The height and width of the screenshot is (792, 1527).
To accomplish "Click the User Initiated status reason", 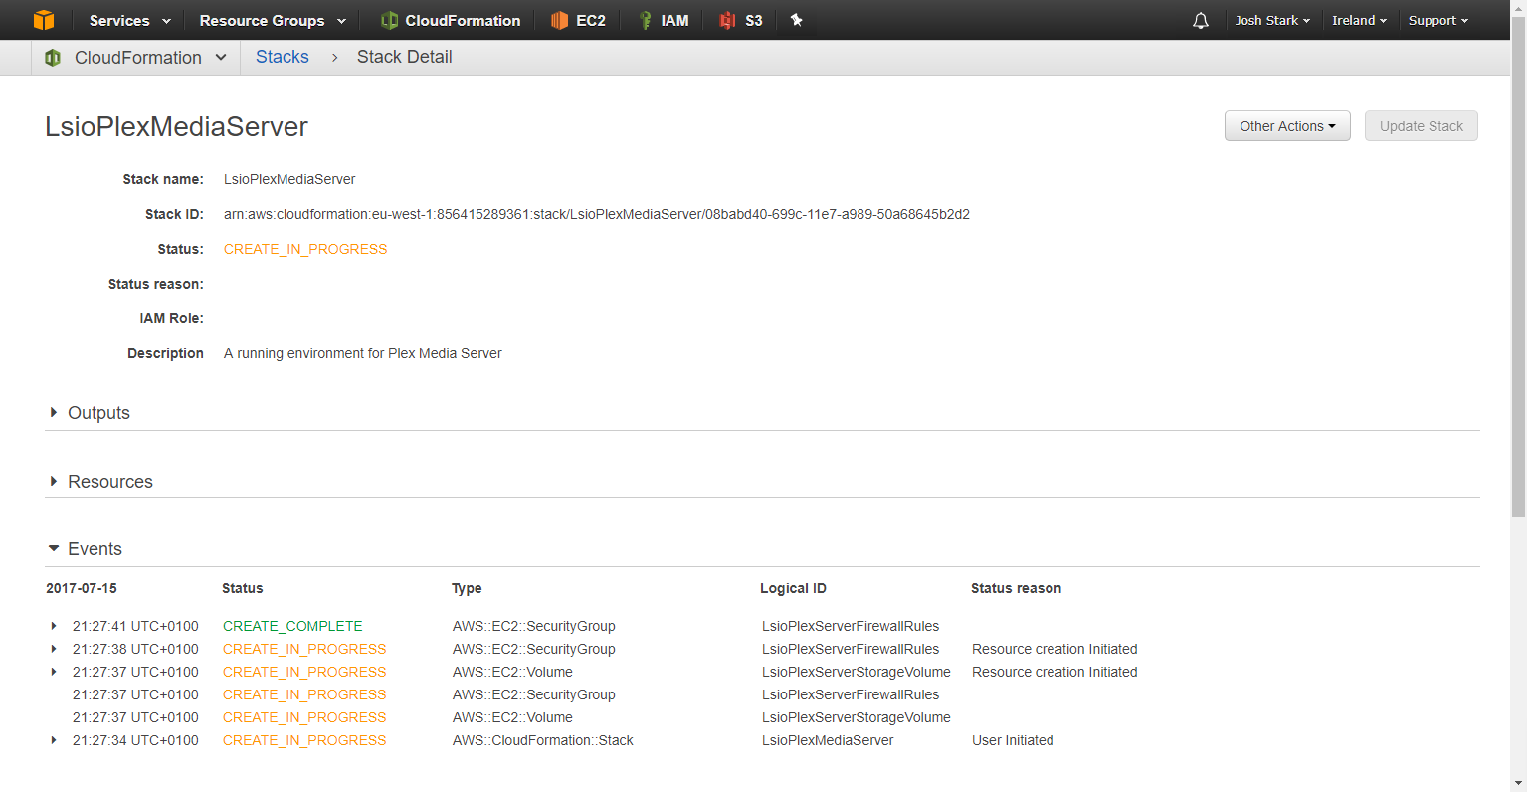I will click(1013, 740).
